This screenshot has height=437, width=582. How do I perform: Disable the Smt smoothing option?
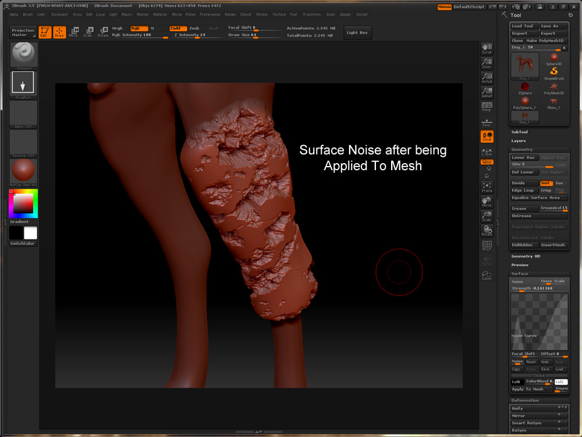tap(545, 183)
